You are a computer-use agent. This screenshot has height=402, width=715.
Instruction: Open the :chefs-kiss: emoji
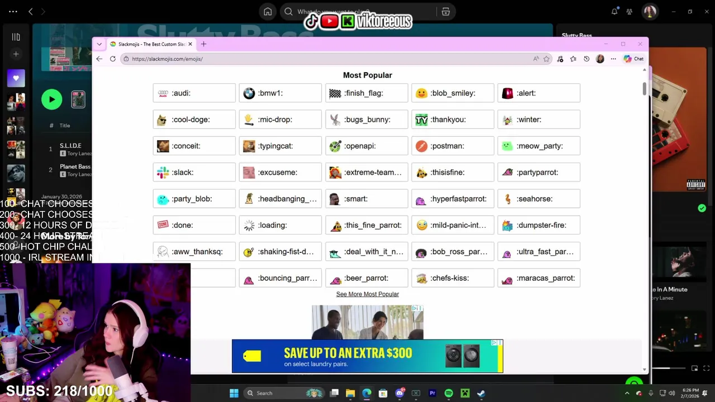tap(452, 278)
